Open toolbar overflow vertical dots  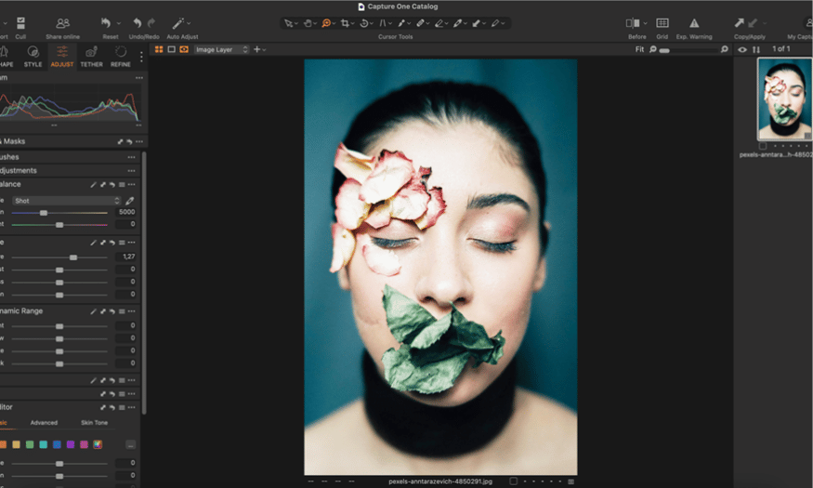pyautogui.click(x=141, y=57)
